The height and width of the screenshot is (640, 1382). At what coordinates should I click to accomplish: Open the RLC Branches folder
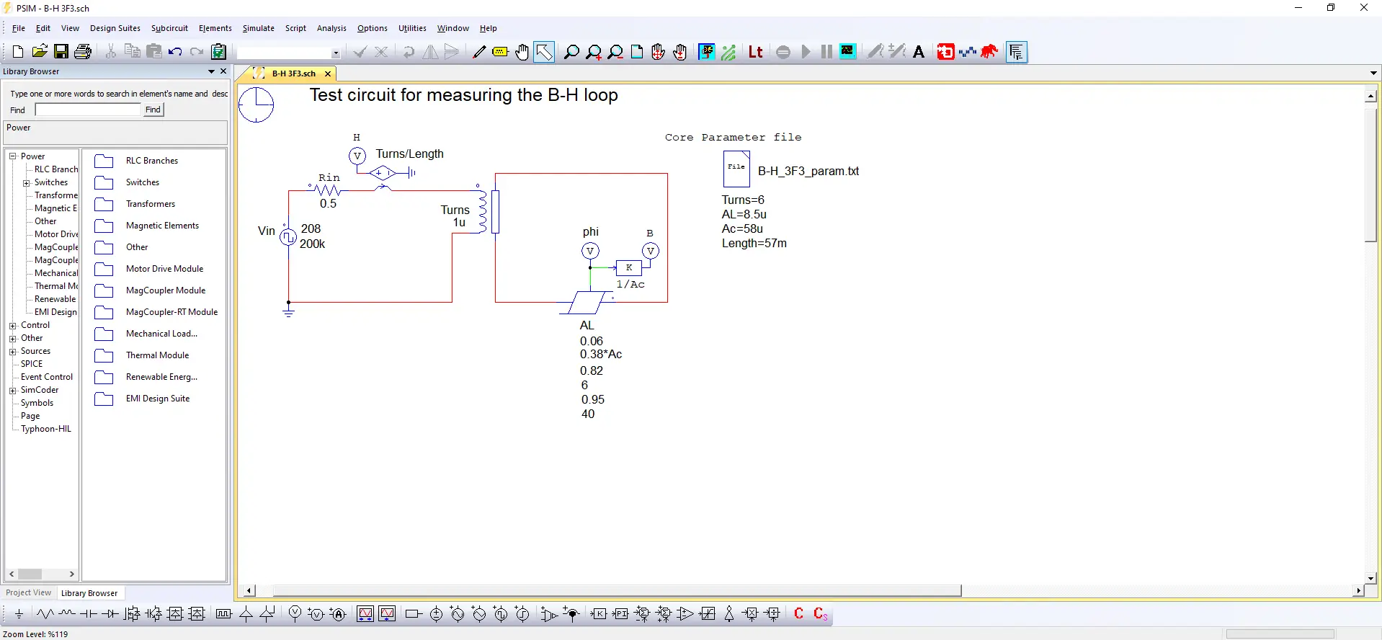point(151,161)
